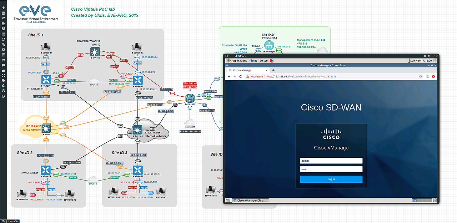Viewport: 457px width, 223px height.
Task: Click the MPLS network switch node
Action: (x=46, y=127)
